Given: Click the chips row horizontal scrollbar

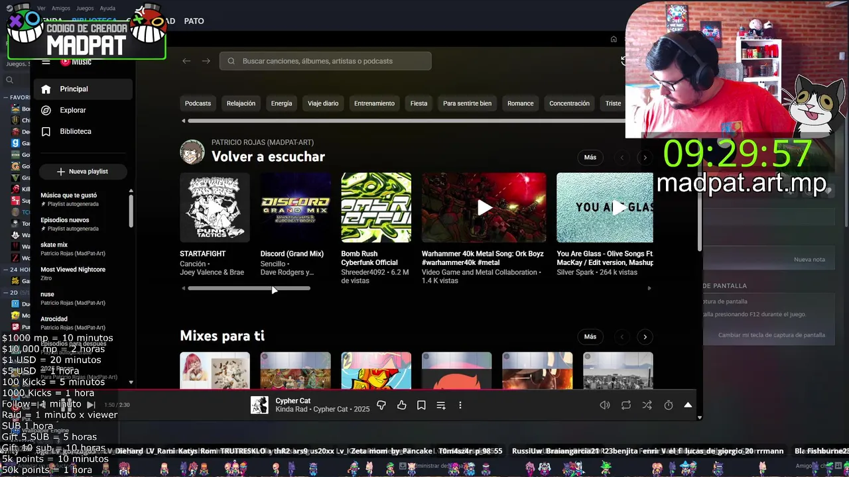Looking at the screenshot, I should tap(406, 121).
